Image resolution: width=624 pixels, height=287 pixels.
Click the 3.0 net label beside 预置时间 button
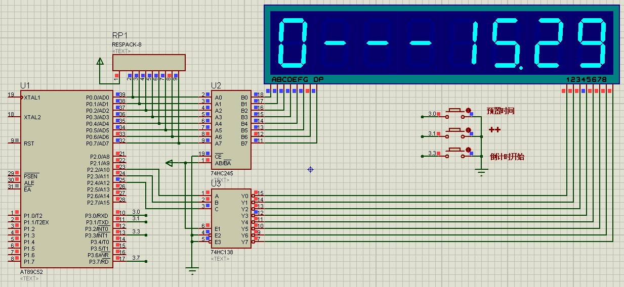coord(432,113)
